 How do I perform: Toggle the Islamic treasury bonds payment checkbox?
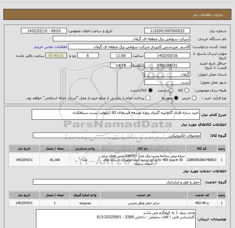click(148, 98)
